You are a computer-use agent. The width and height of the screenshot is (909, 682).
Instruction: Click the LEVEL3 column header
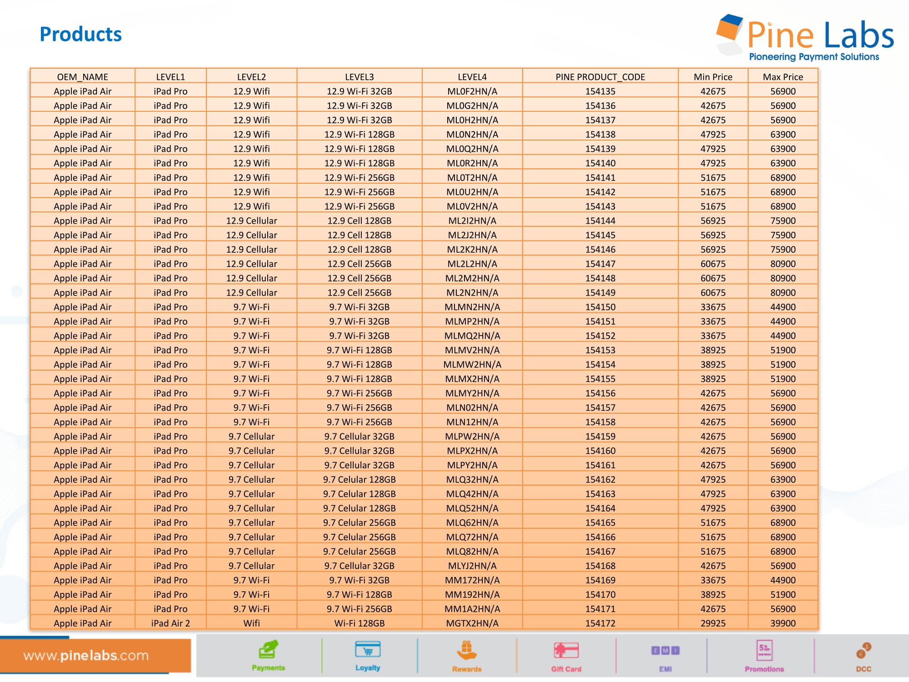[359, 77]
